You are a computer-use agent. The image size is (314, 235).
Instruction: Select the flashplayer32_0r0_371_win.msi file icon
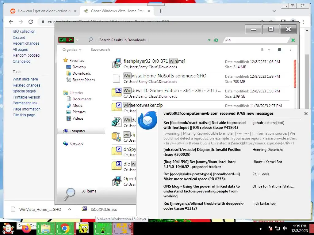[x=117, y=64]
